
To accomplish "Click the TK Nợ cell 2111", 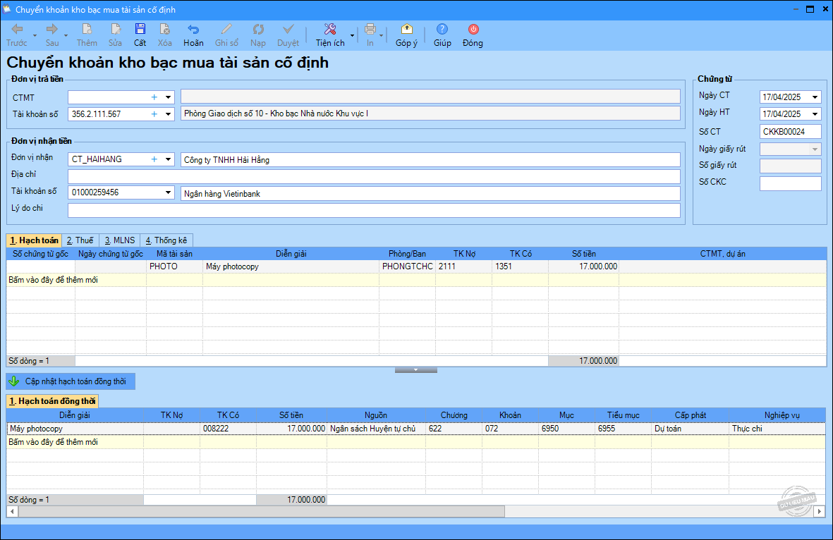I will coord(464,266).
